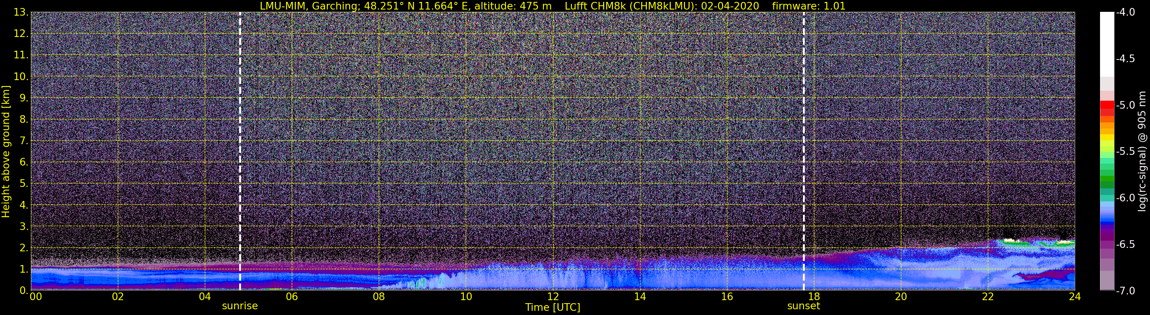Click the red segment of the colorbar
The width and height of the screenshot is (1150, 315).
click(1107, 105)
